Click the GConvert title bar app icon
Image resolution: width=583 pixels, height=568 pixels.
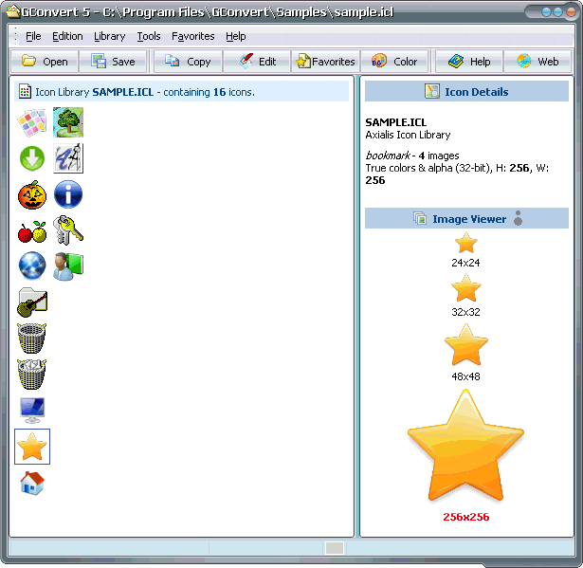coord(13,12)
